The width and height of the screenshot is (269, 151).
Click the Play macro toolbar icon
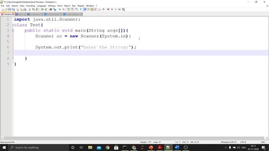[116, 9]
